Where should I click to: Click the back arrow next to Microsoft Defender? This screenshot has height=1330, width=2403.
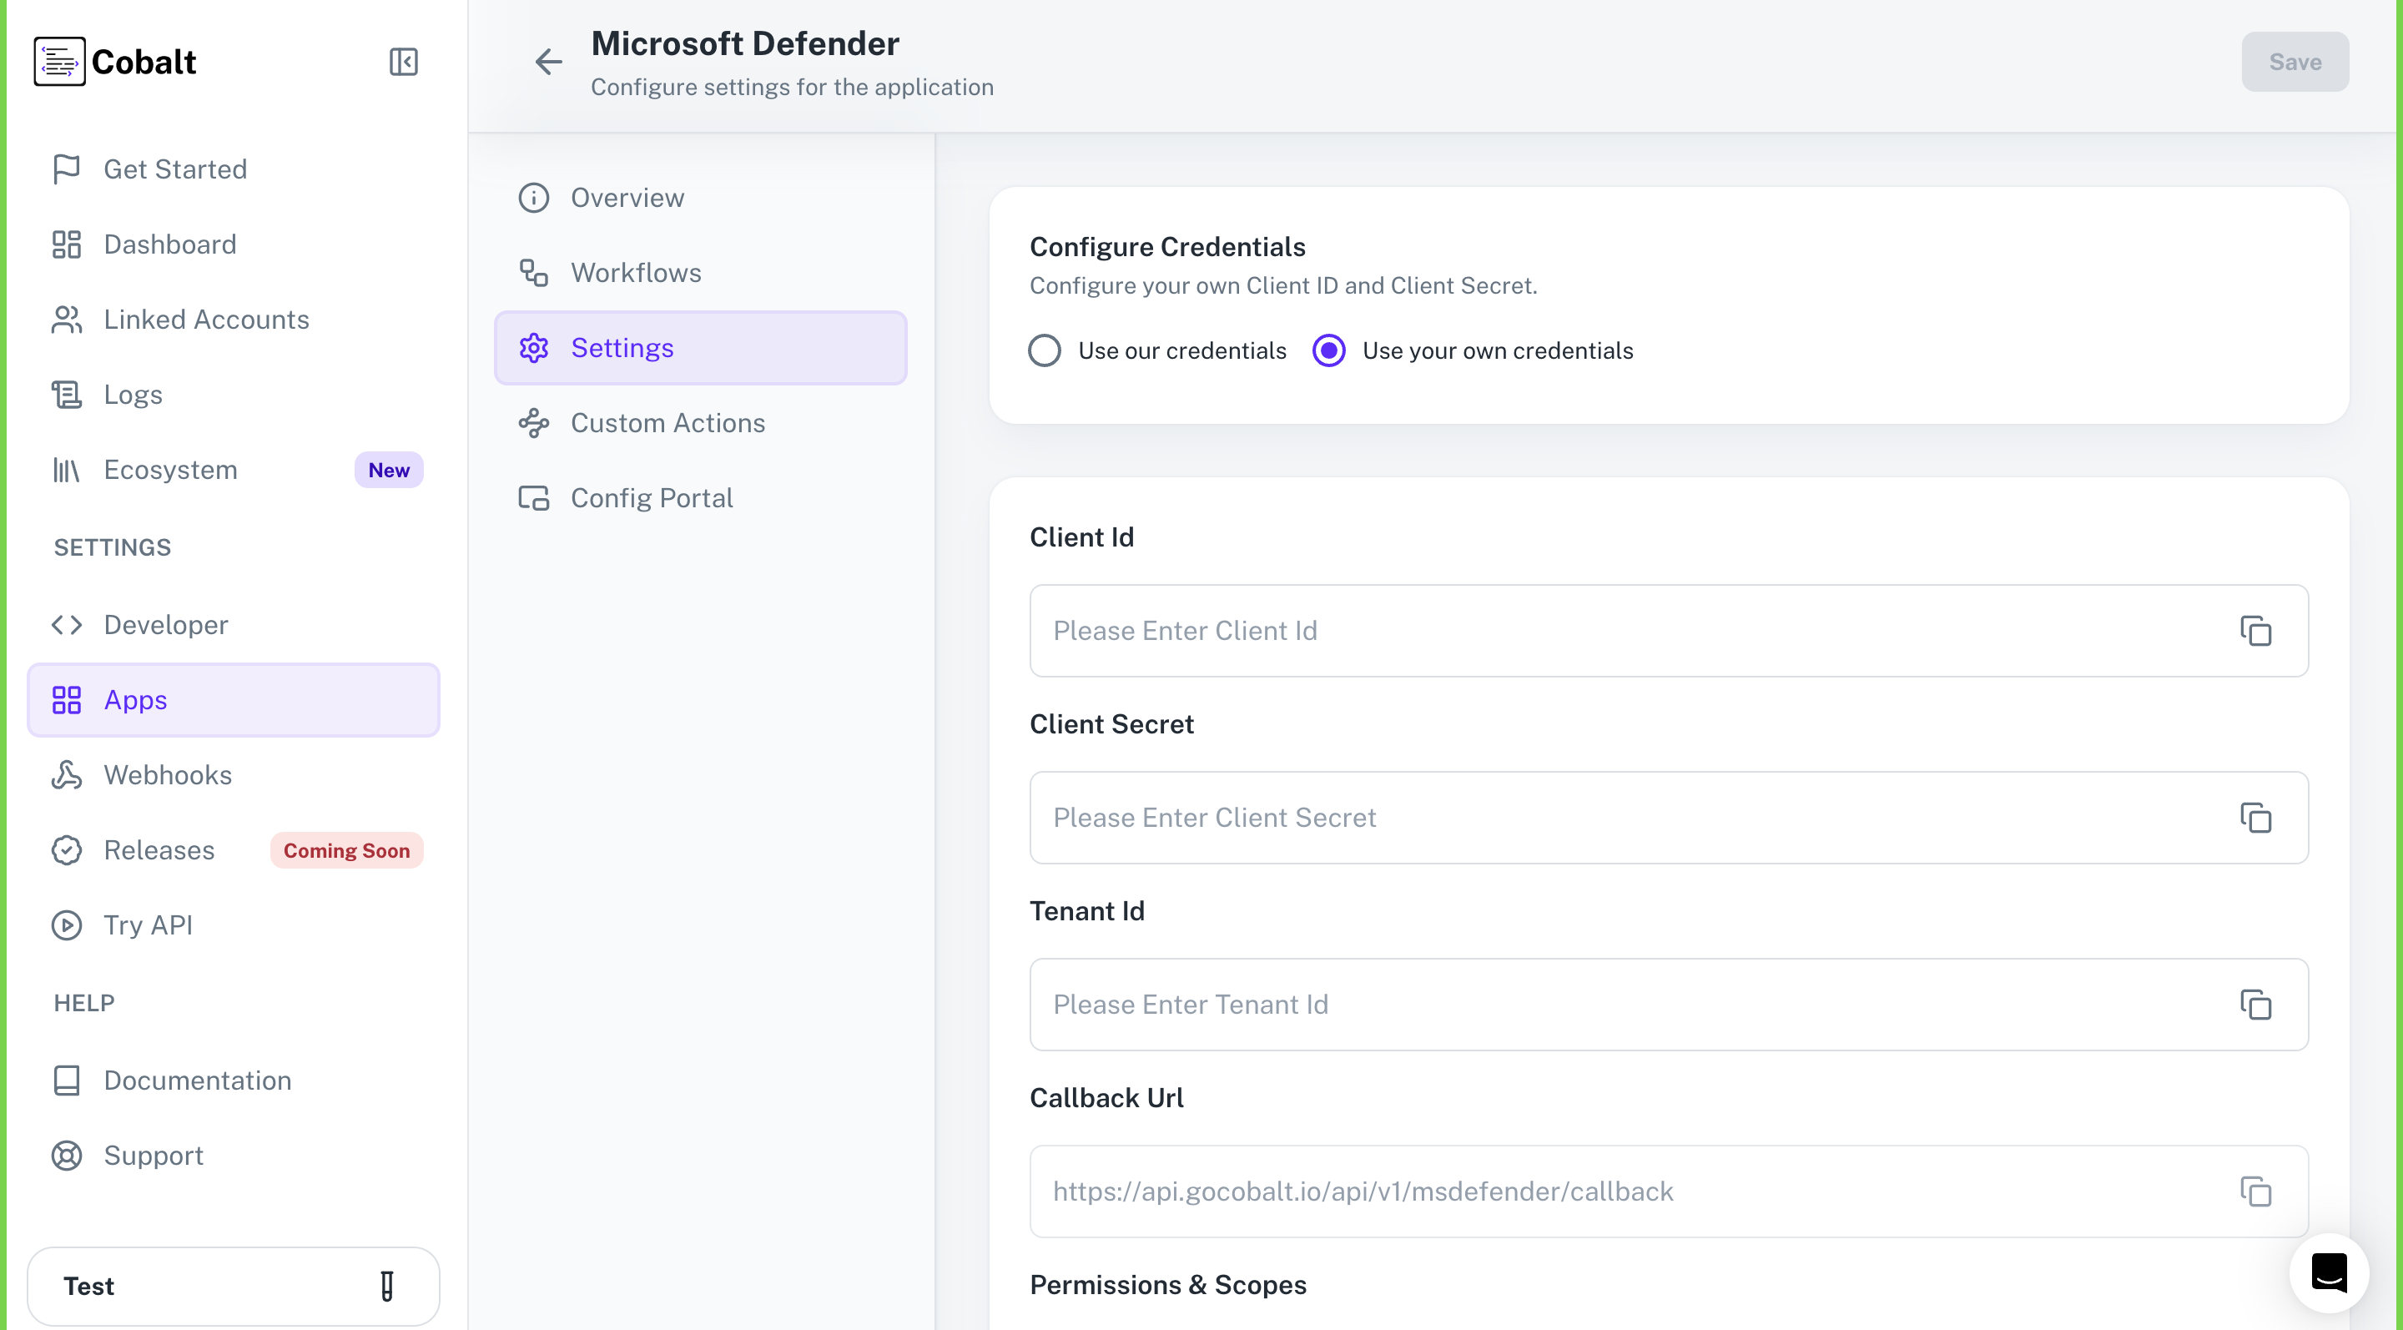pyautogui.click(x=548, y=62)
